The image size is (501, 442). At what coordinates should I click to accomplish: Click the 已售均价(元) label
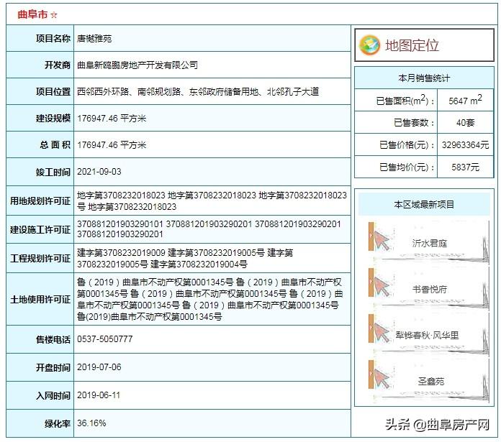tap(407, 167)
